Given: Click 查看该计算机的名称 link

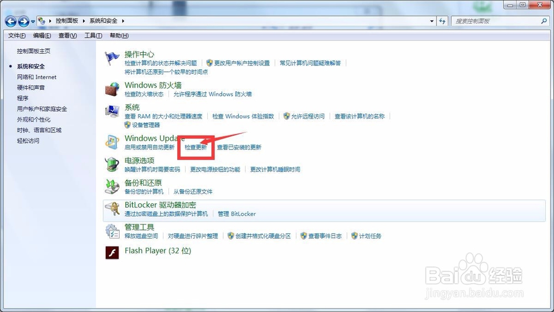Looking at the screenshot, I should (360, 116).
